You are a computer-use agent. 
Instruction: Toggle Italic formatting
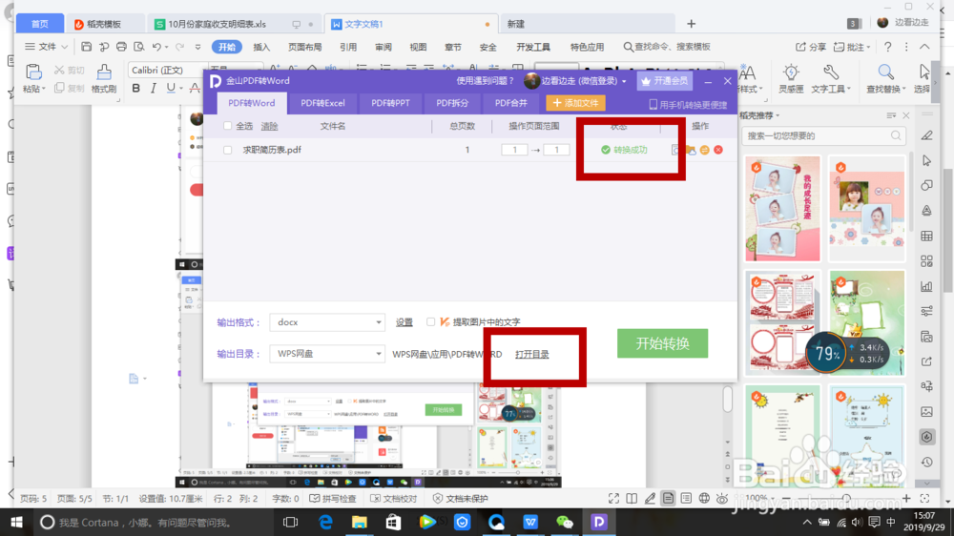[154, 88]
